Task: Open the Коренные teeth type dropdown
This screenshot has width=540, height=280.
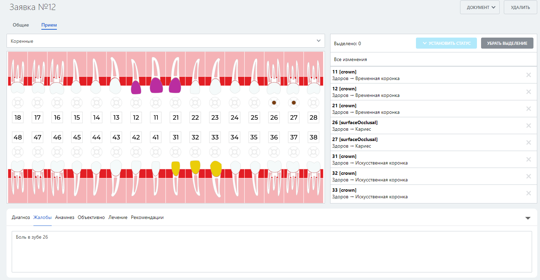Action: pyautogui.click(x=165, y=41)
